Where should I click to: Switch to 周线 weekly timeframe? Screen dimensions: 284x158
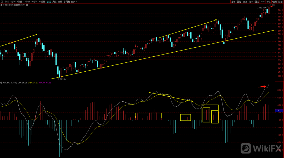tap(54, 2)
